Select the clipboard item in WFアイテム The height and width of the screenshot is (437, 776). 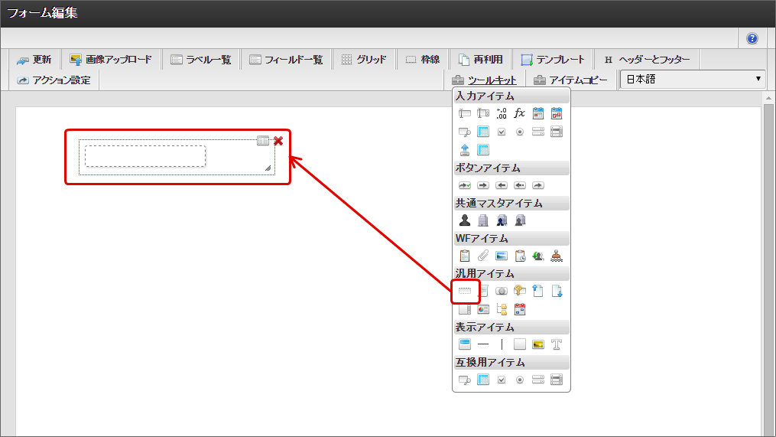point(464,256)
